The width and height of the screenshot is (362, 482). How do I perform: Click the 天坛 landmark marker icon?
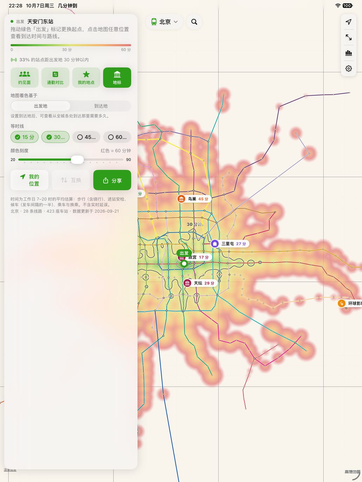point(187,283)
